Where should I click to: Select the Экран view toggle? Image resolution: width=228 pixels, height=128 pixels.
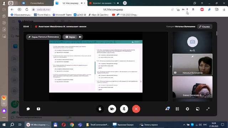pos(71,37)
